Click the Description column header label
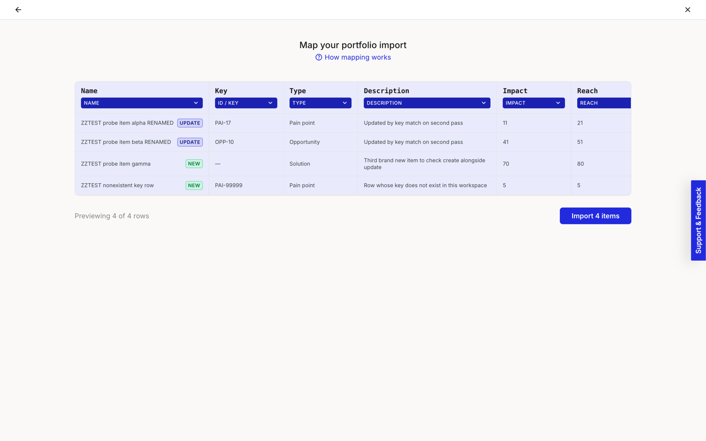 pyautogui.click(x=386, y=91)
